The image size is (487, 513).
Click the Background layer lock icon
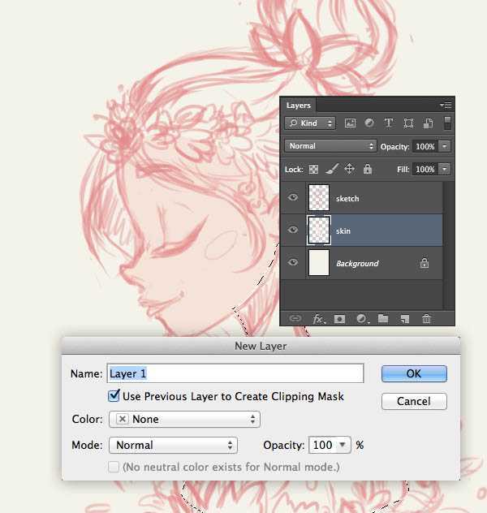click(425, 263)
